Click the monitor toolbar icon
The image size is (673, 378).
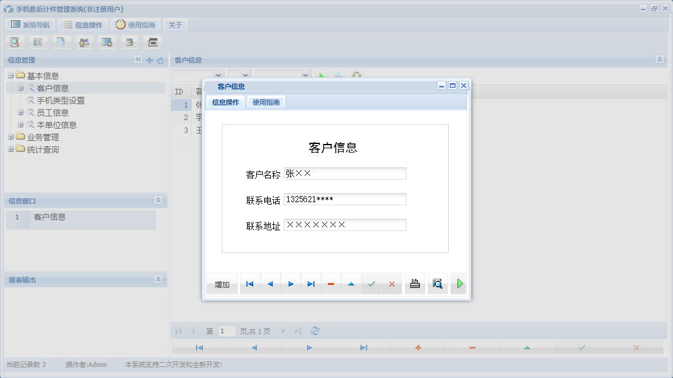pos(107,42)
